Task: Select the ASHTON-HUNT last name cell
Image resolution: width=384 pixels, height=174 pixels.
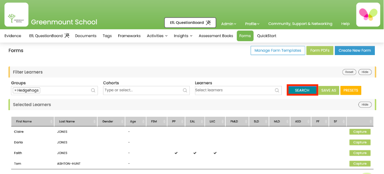Action: (69, 164)
